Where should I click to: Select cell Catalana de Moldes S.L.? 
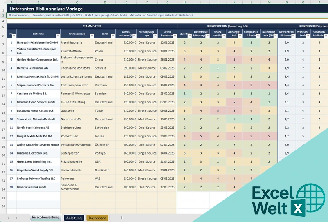(x=38, y=94)
